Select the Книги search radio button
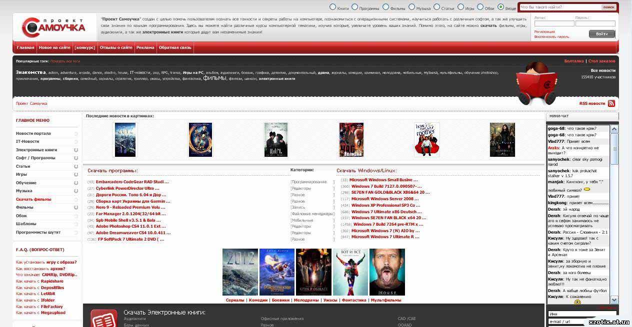This screenshot has height=327, width=632. tap(333, 7)
